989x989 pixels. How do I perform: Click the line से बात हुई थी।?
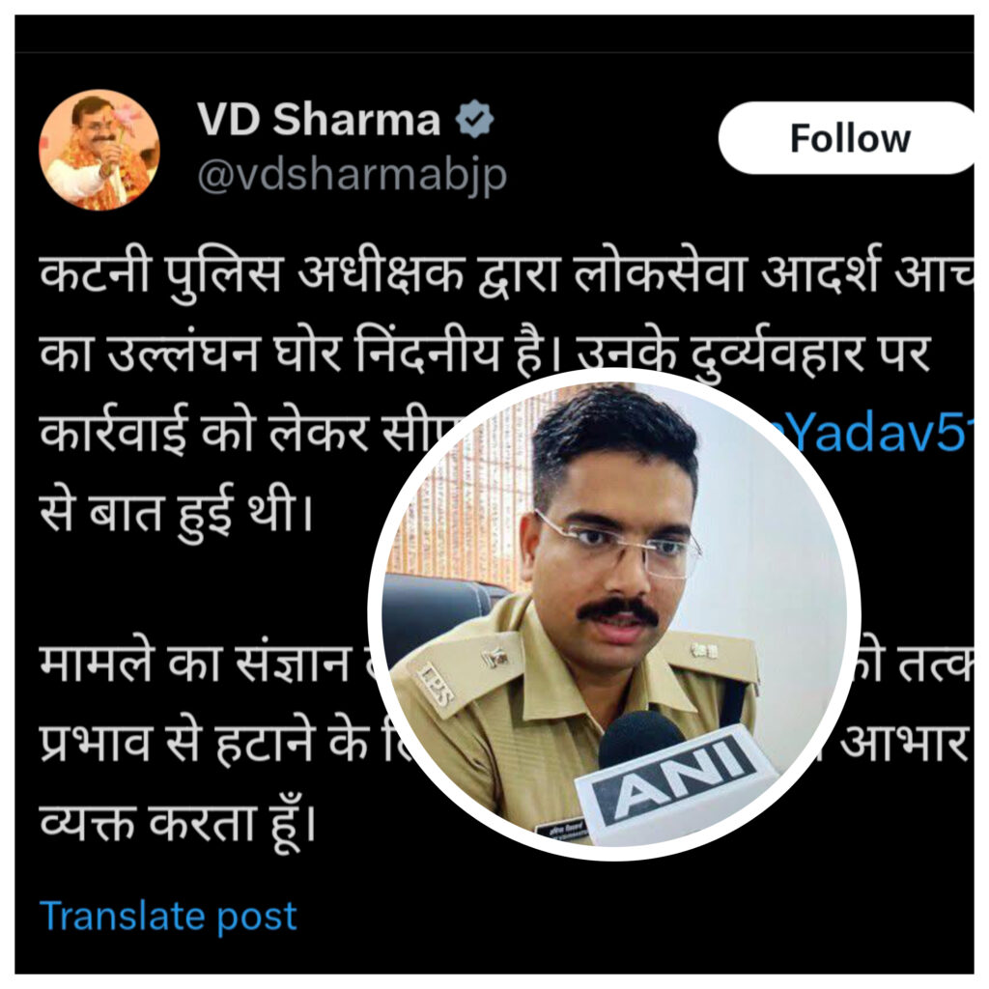[x=176, y=512]
